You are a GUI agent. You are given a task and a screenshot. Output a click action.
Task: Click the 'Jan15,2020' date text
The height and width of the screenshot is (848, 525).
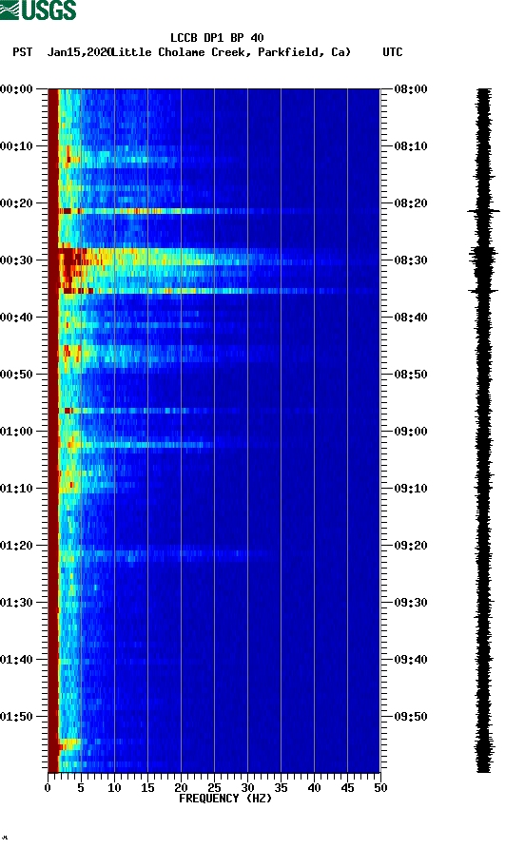(79, 52)
